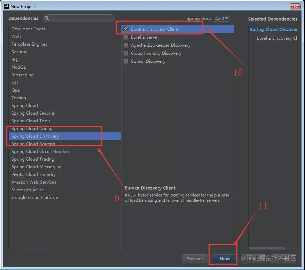Select the Apache Zookeeper Discovery row label

pyautogui.click(x=161, y=45)
